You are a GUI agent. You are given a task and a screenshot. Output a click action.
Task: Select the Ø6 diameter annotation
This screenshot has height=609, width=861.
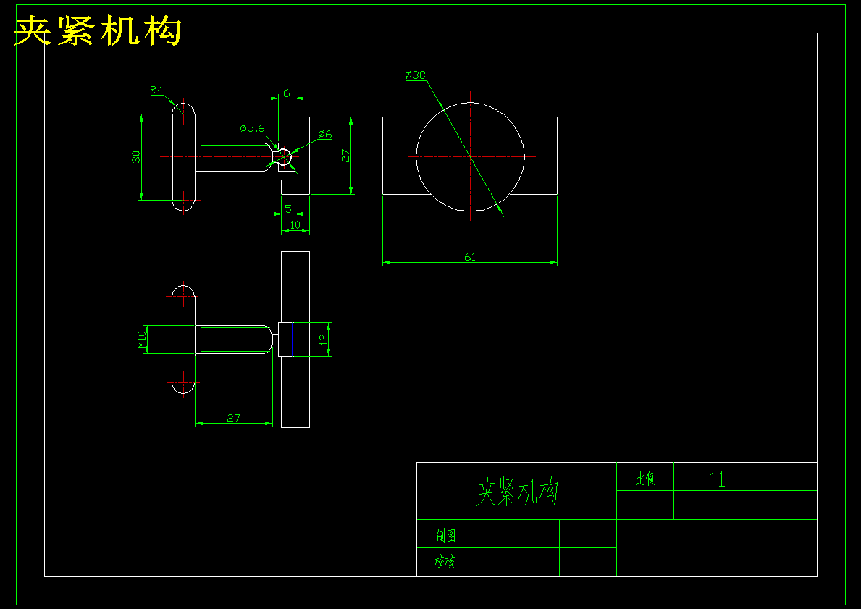(324, 134)
